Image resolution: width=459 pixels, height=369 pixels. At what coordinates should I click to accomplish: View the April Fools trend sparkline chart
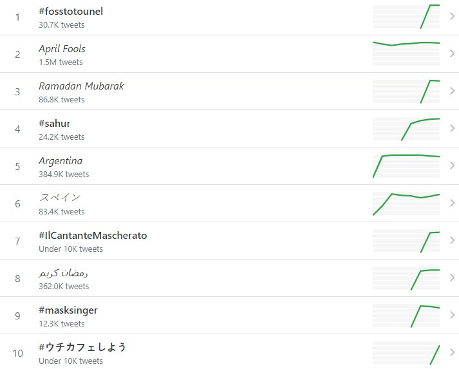pyautogui.click(x=406, y=54)
